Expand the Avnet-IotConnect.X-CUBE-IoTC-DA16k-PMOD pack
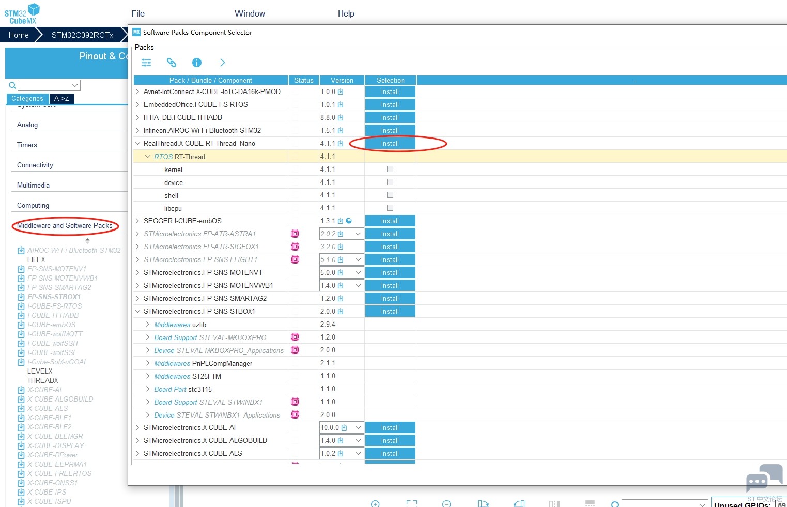Image resolution: width=787 pixels, height=507 pixels. click(137, 92)
